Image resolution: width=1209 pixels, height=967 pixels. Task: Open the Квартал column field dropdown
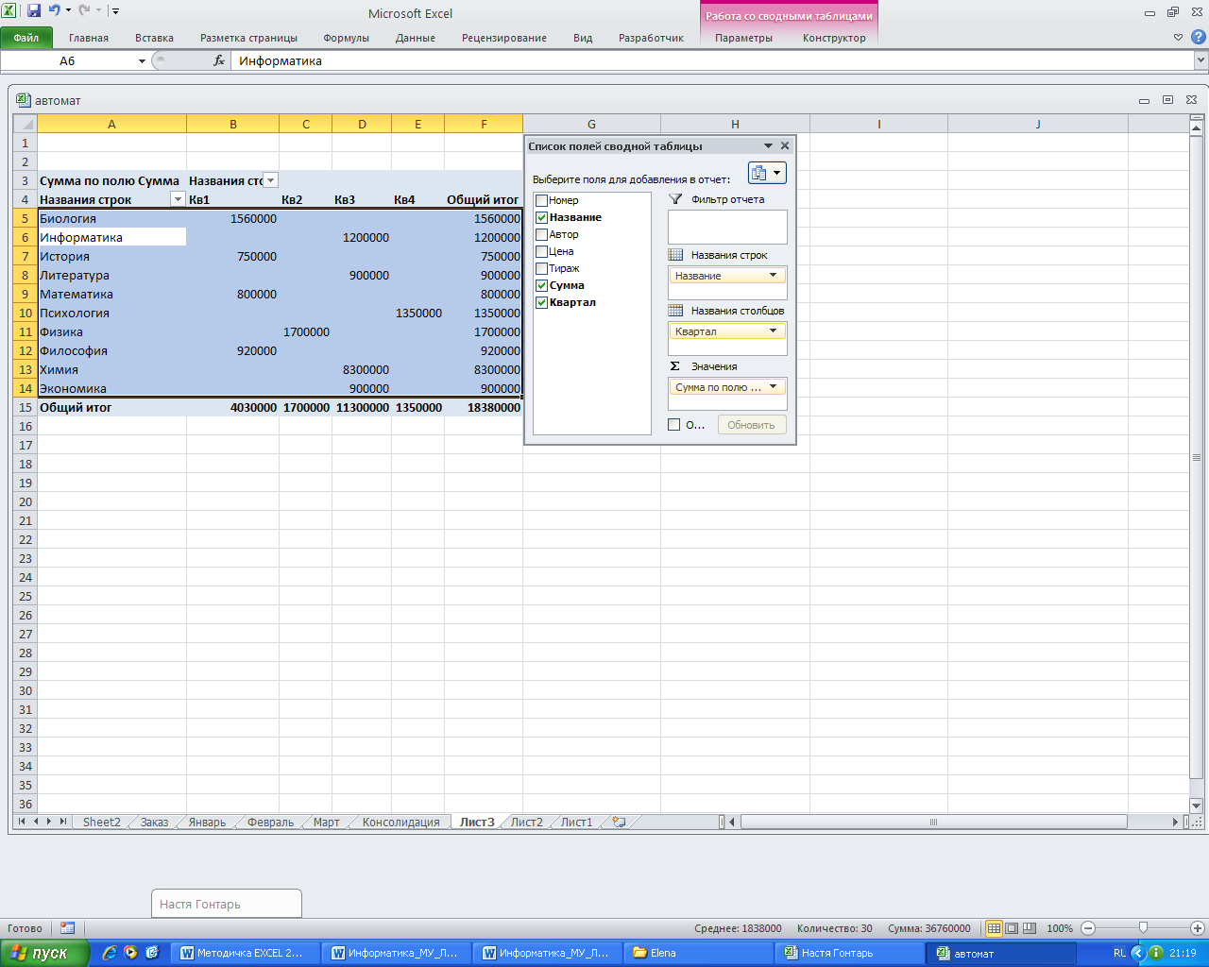773,331
